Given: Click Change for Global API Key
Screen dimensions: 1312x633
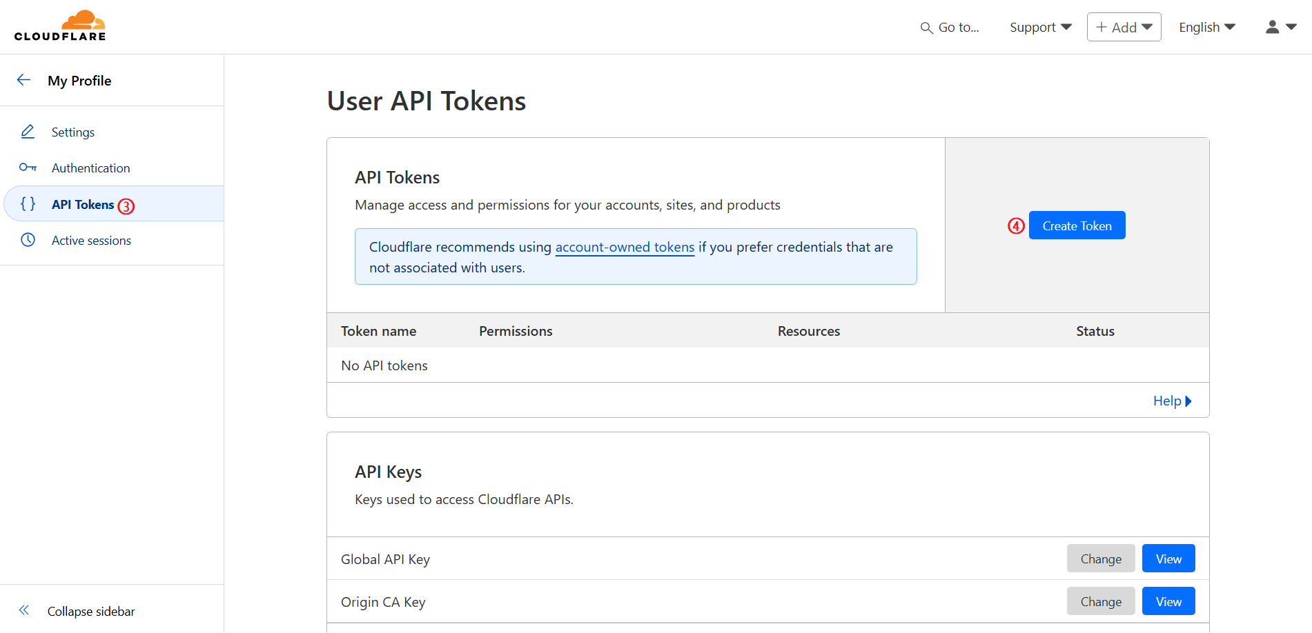Looking at the screenshot, I should point(1101,559).
